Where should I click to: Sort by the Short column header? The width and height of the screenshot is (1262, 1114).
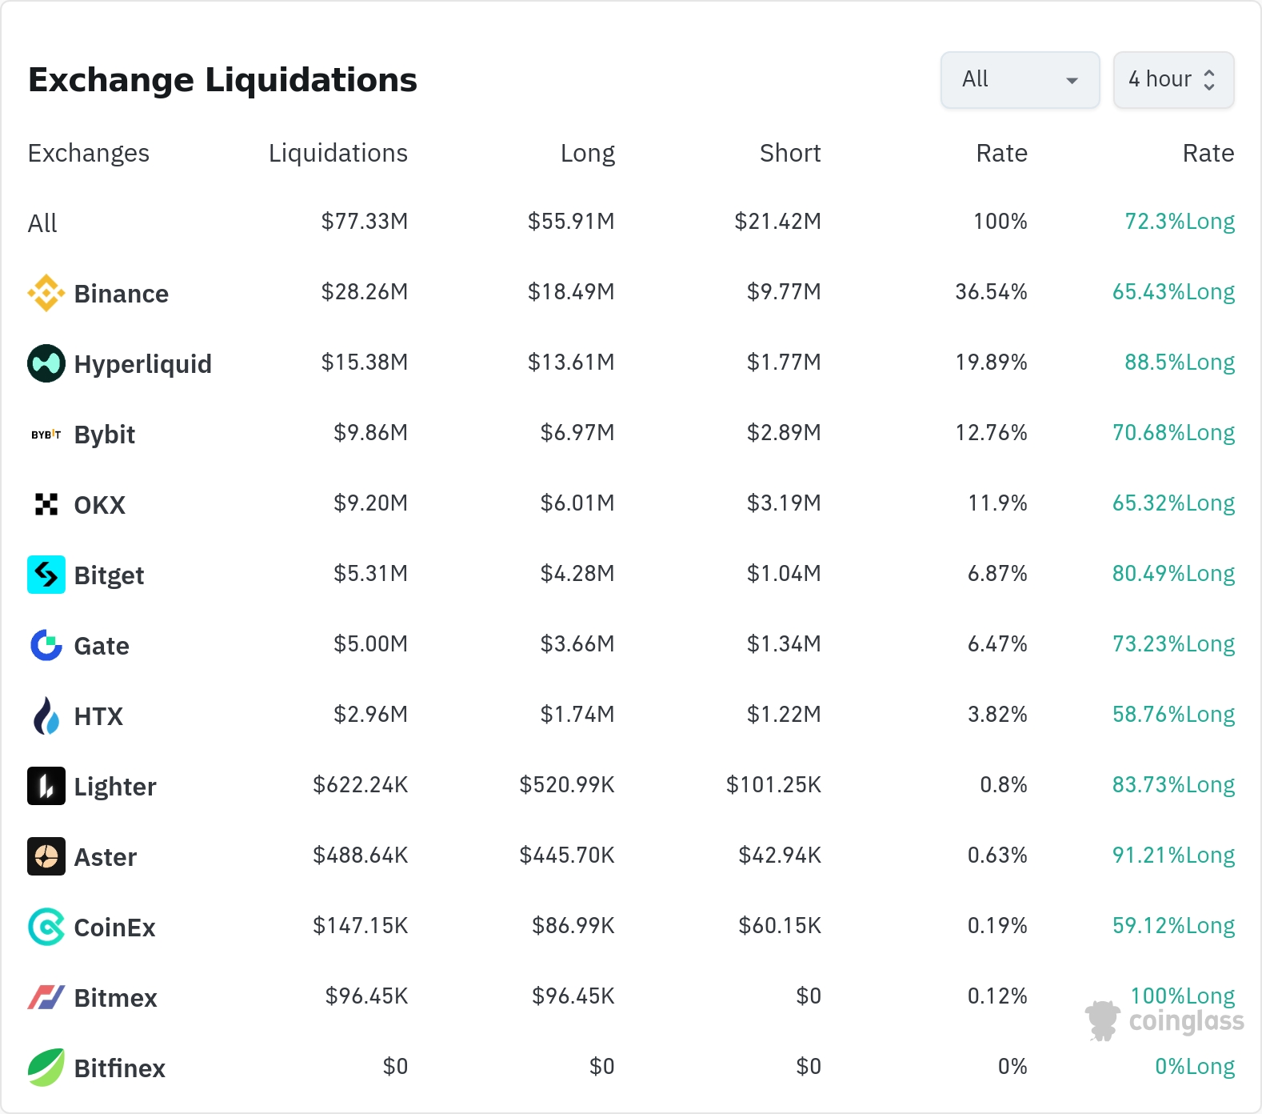coord(789,153)
